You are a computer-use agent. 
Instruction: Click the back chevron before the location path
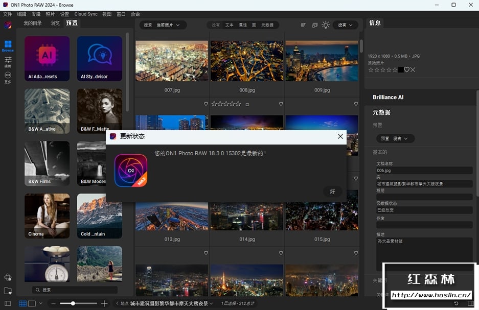click(117, 303)
